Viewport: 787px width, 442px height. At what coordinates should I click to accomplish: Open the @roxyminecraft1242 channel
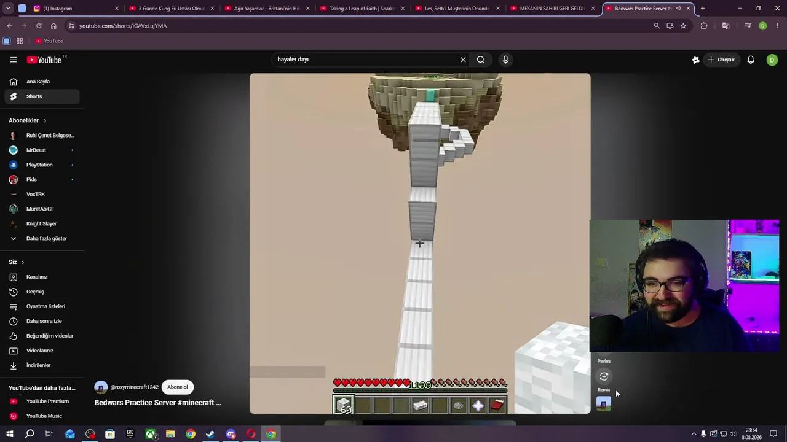(134, 387)
